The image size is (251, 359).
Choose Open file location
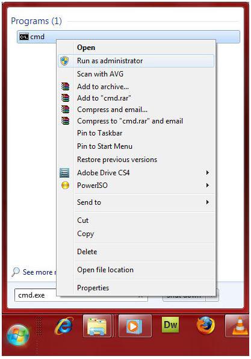pos(136,270)
